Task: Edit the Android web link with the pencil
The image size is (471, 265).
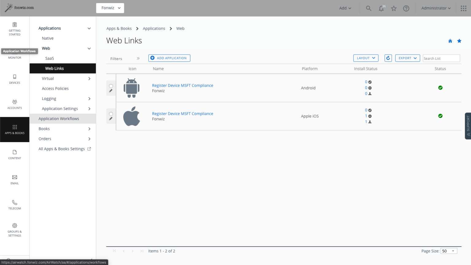Action: pos(111,91)
